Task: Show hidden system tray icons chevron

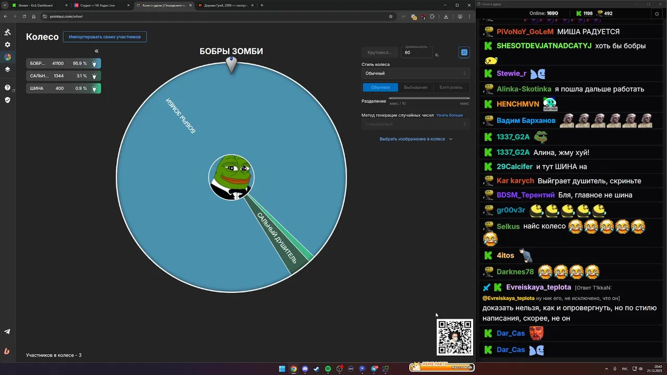Action: coord(606,369)
